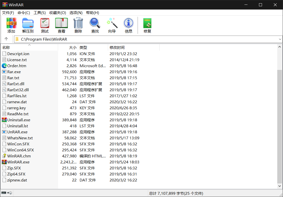Select the Descript.ion file icon
This screenshot has width=283, height=197.
4,54
